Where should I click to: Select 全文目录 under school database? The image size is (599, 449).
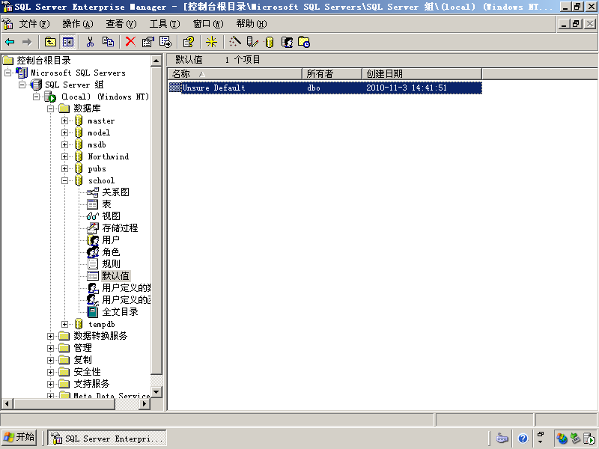pos(120,312)
